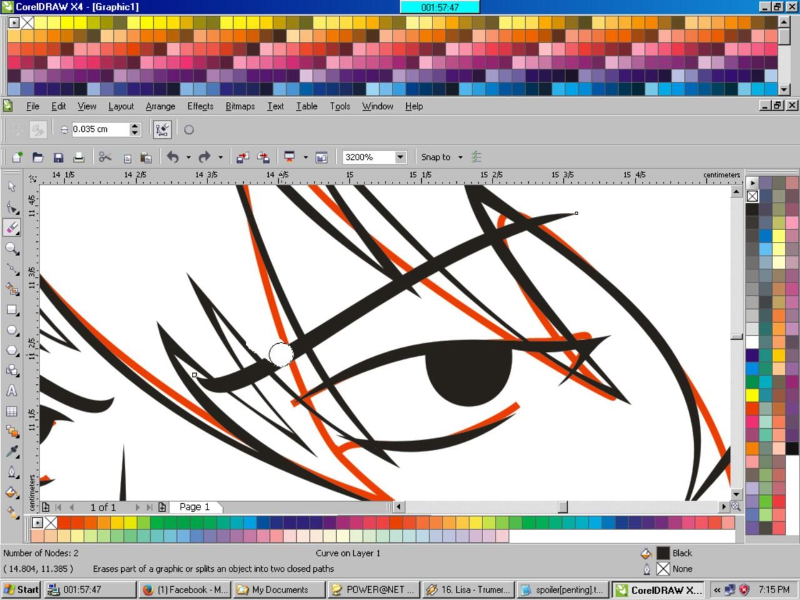The height and width of the screenshot is (600, 800).
Task: Open the Arrange menu
Action: tap(160, 106)
